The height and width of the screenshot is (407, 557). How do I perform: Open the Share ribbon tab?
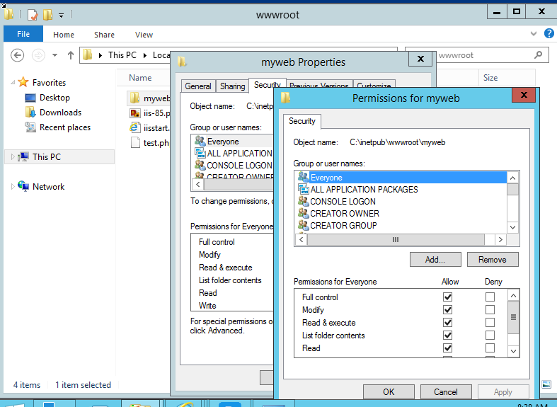point(104,35)
